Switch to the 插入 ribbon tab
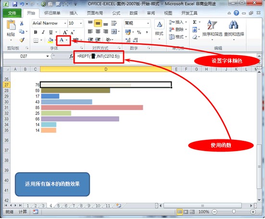The width and height of the screenshot is (265, 219). point(74,13)
